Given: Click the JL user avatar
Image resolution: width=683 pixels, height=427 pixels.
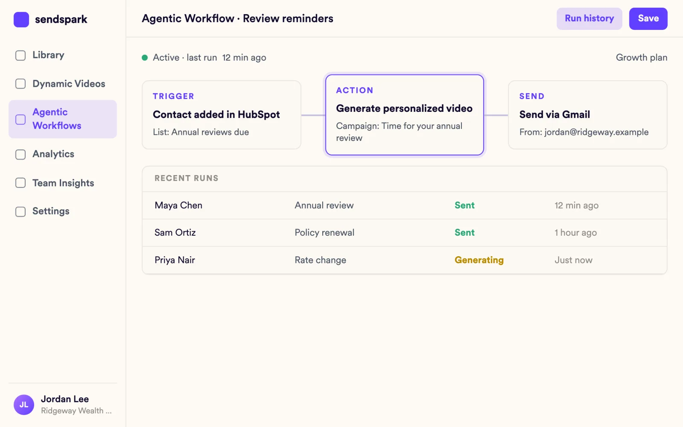Looking at the screenshot, I should pyautogui.click(x=24, y=405).
